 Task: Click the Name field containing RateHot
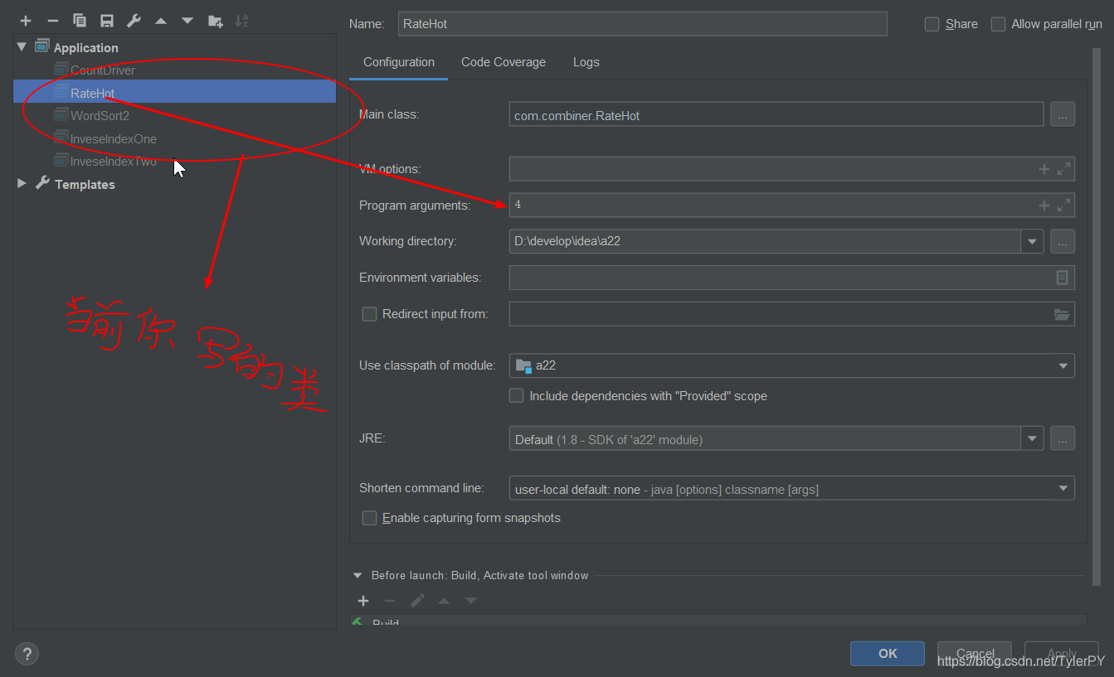[x=643, y=24]
